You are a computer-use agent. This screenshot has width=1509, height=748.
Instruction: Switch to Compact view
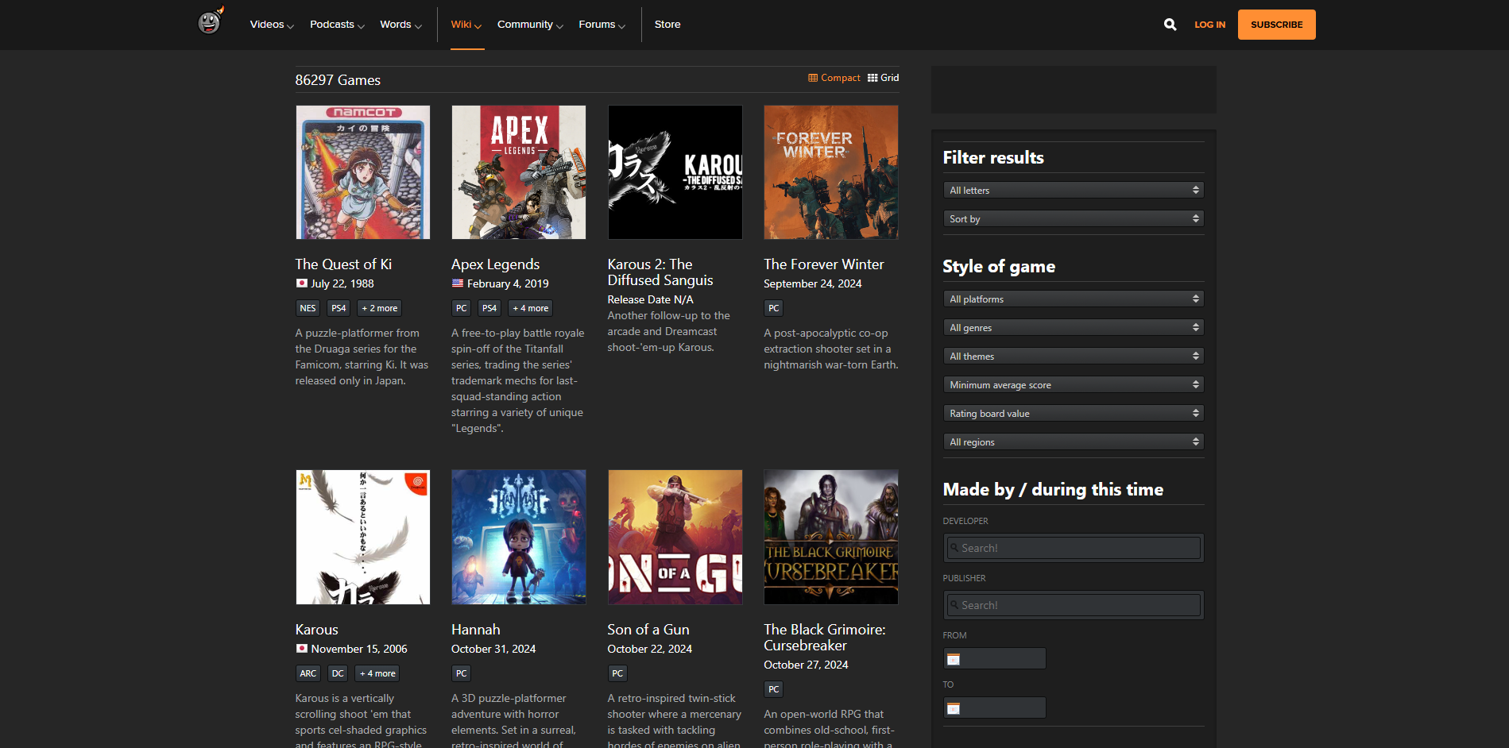point(834,78)
